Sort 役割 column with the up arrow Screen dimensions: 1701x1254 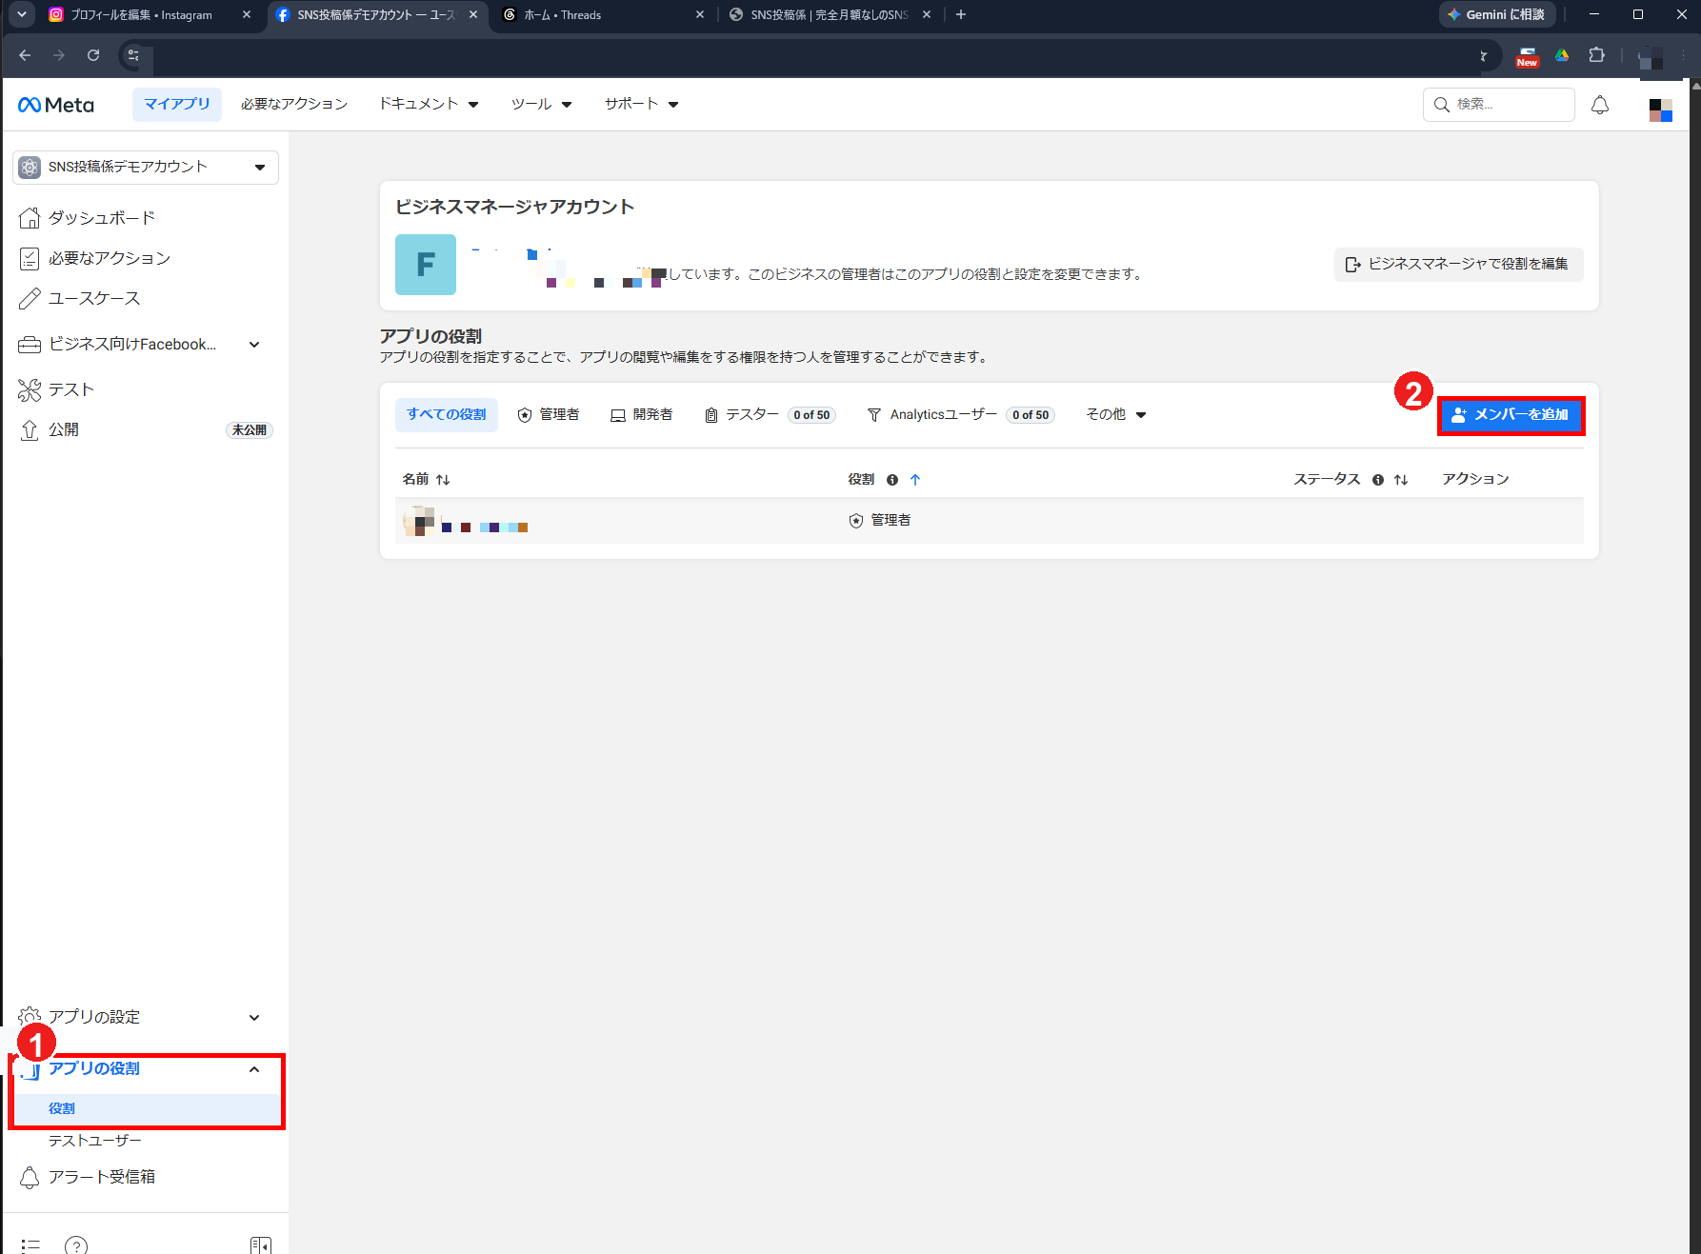tap(915, 480)
